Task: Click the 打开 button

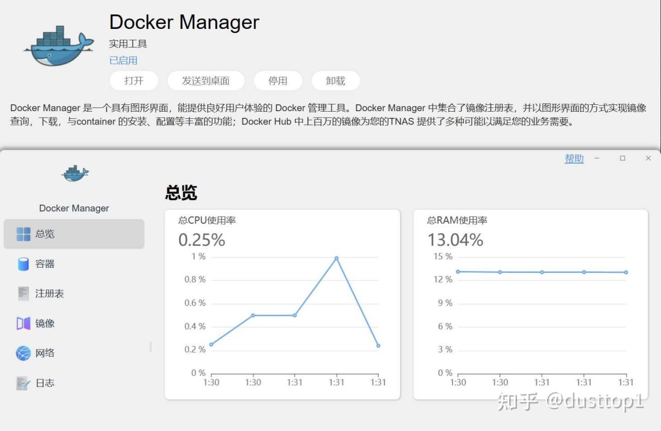Action: coord(134,81)
